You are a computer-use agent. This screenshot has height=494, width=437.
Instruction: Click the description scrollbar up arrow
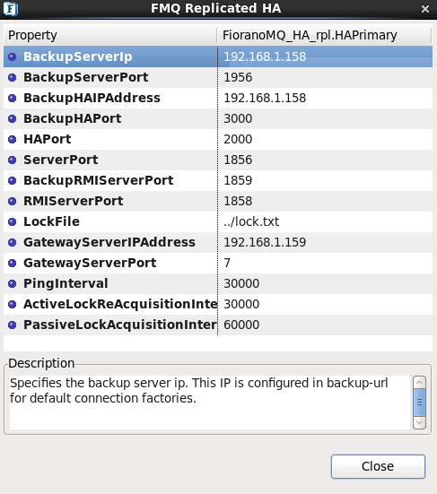click(419, 383)
